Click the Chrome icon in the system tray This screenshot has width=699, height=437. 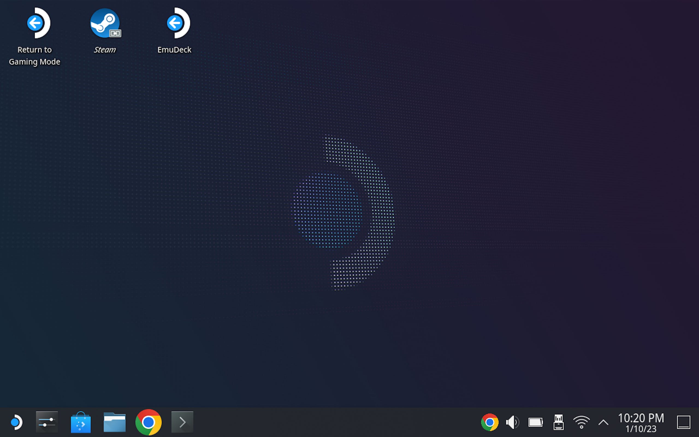490,422
